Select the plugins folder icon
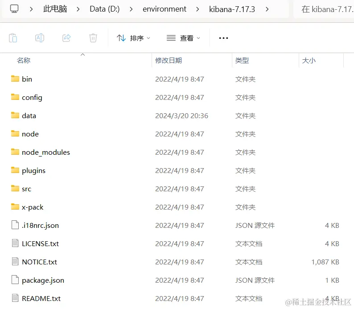This screenshot has width=354, height=309. coord(15,170)
